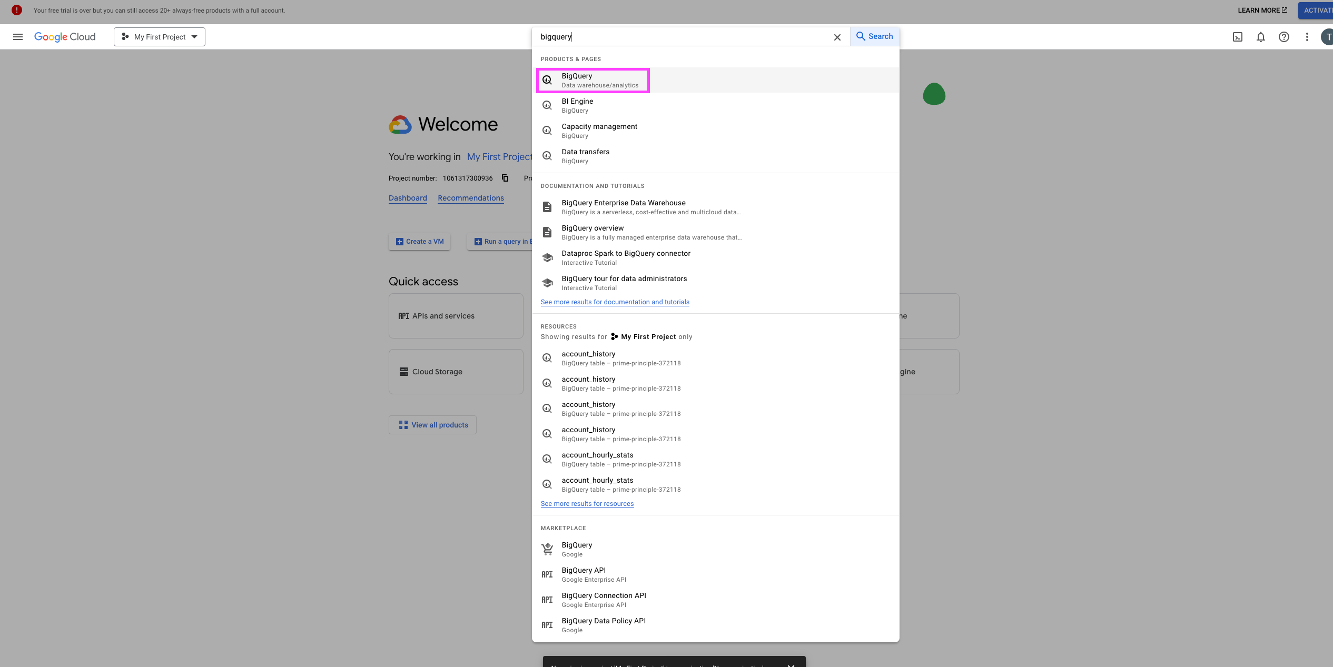Activate Cloud Shell terminal icon
The height and width of the screenshot is (667, 1333).
(x=1238, y=37)
